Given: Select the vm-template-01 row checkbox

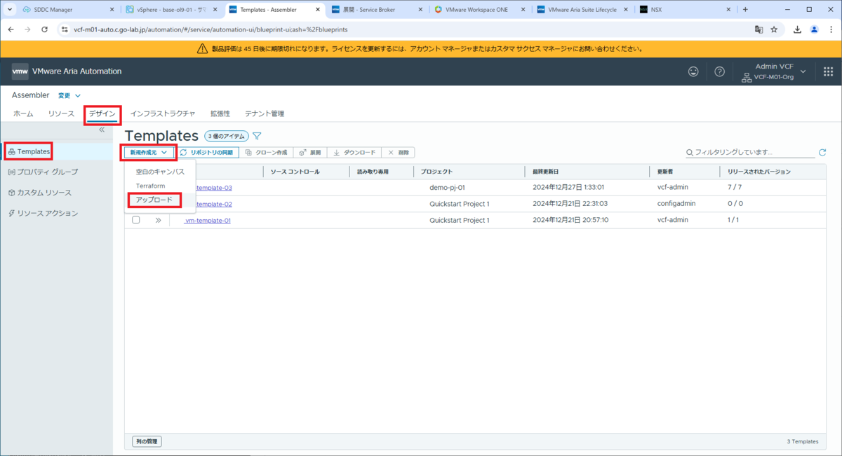Looking at the screenshot, I should click(136, 220).
